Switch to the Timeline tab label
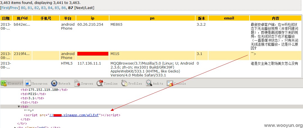The width and height of the screenshot is (303, 128). pos(111,84)
